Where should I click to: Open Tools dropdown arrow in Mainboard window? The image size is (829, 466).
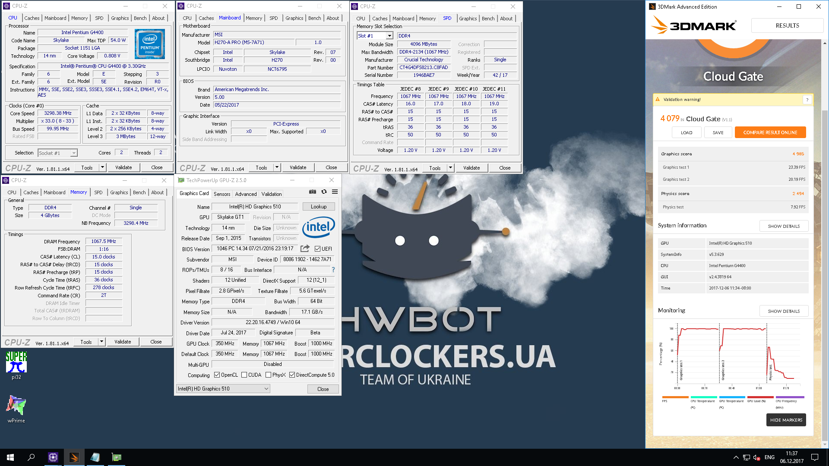point(277,167)
